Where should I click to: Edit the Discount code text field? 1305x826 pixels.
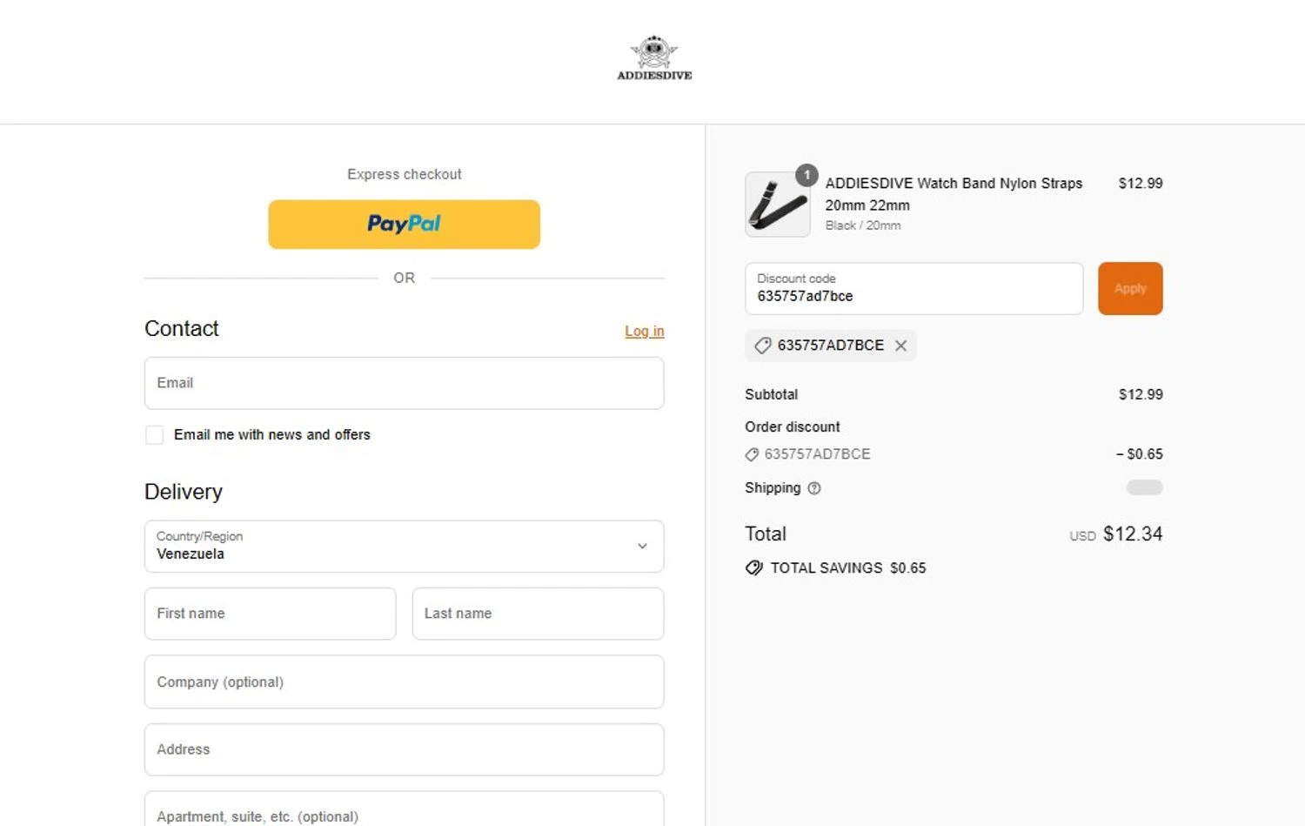[913, 289]
